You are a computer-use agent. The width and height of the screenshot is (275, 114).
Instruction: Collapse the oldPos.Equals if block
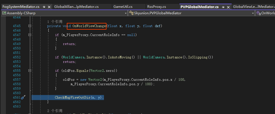click(x=30, y=71)
